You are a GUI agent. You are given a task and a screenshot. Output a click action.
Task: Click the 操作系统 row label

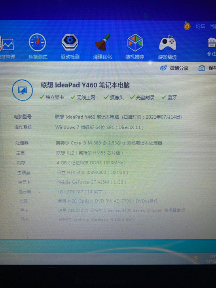pos(23,127)
